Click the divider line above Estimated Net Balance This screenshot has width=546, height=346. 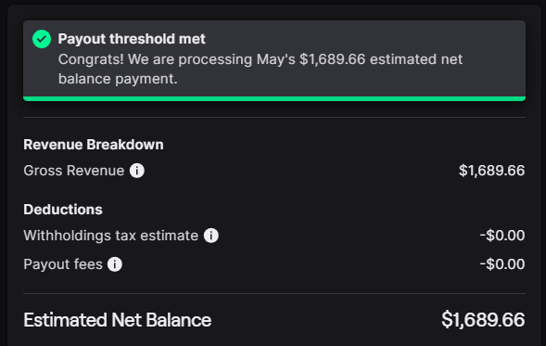coord(274,294)
